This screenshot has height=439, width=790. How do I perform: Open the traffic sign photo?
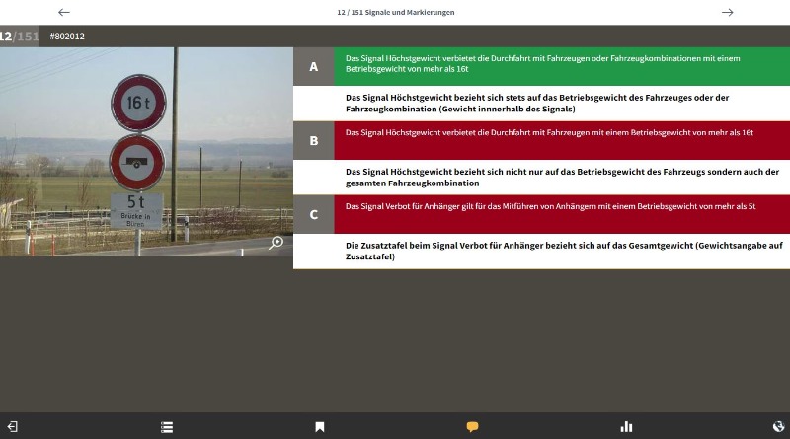[146, 152]
